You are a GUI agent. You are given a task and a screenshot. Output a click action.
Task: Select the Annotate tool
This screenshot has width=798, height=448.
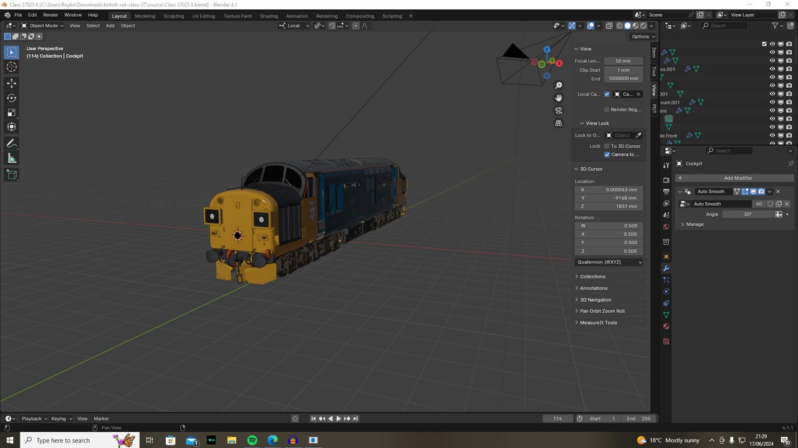pyautogui.click(x=11, y=143)
